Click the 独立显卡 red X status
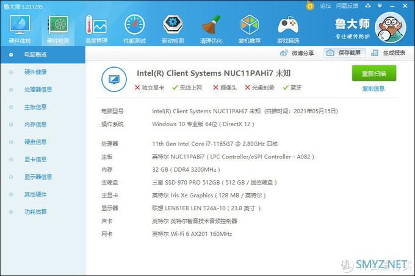Image resolution: width=415 pixels, height=276 pixels. [150, 87]
